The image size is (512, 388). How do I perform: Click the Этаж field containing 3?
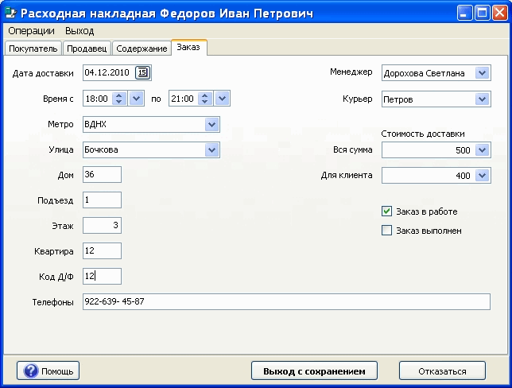[x=102, y=225]
